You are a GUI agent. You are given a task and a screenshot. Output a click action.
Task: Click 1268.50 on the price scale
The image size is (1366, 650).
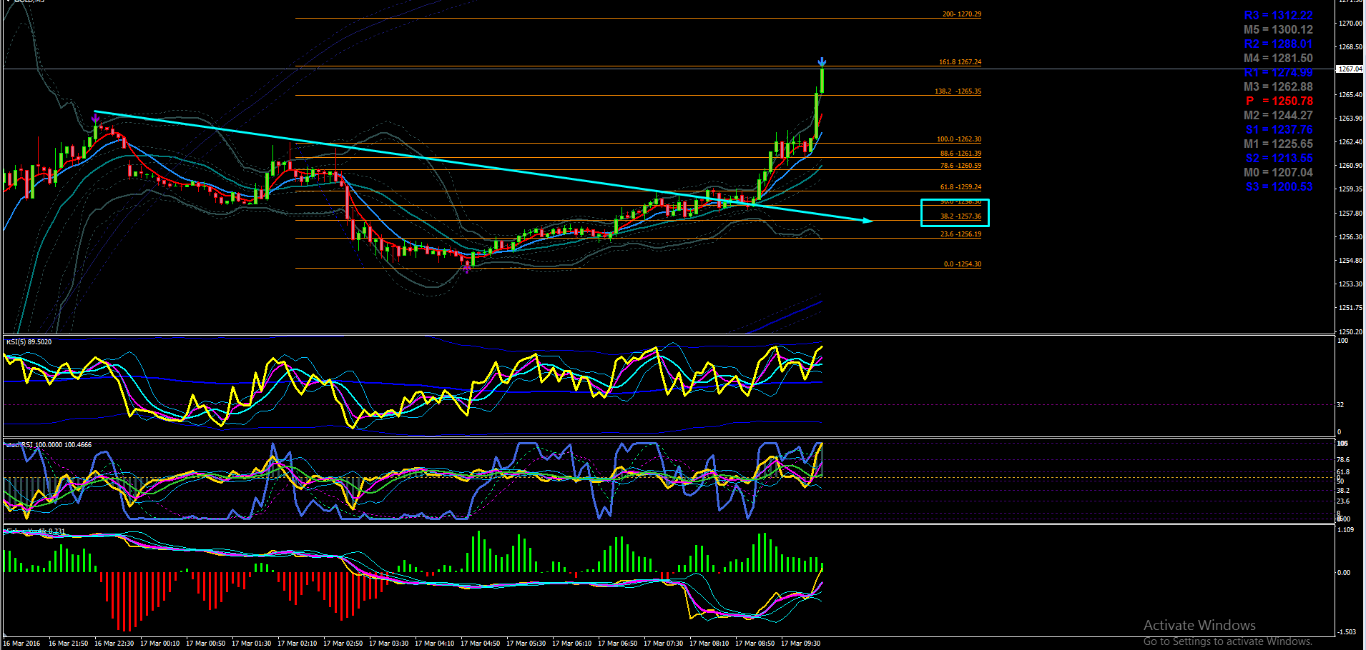coord(1350,47)
